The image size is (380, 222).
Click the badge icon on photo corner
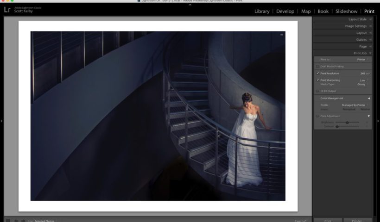click(281, 35)
